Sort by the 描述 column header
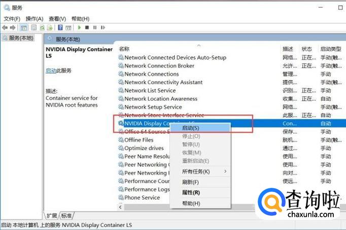 tap(288, 49)
